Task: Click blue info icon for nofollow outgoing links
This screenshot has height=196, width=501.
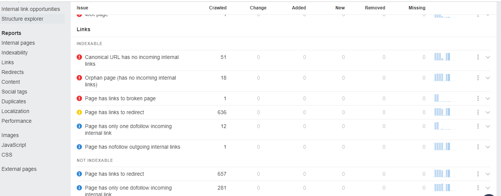Action: [x=79, y=147]
